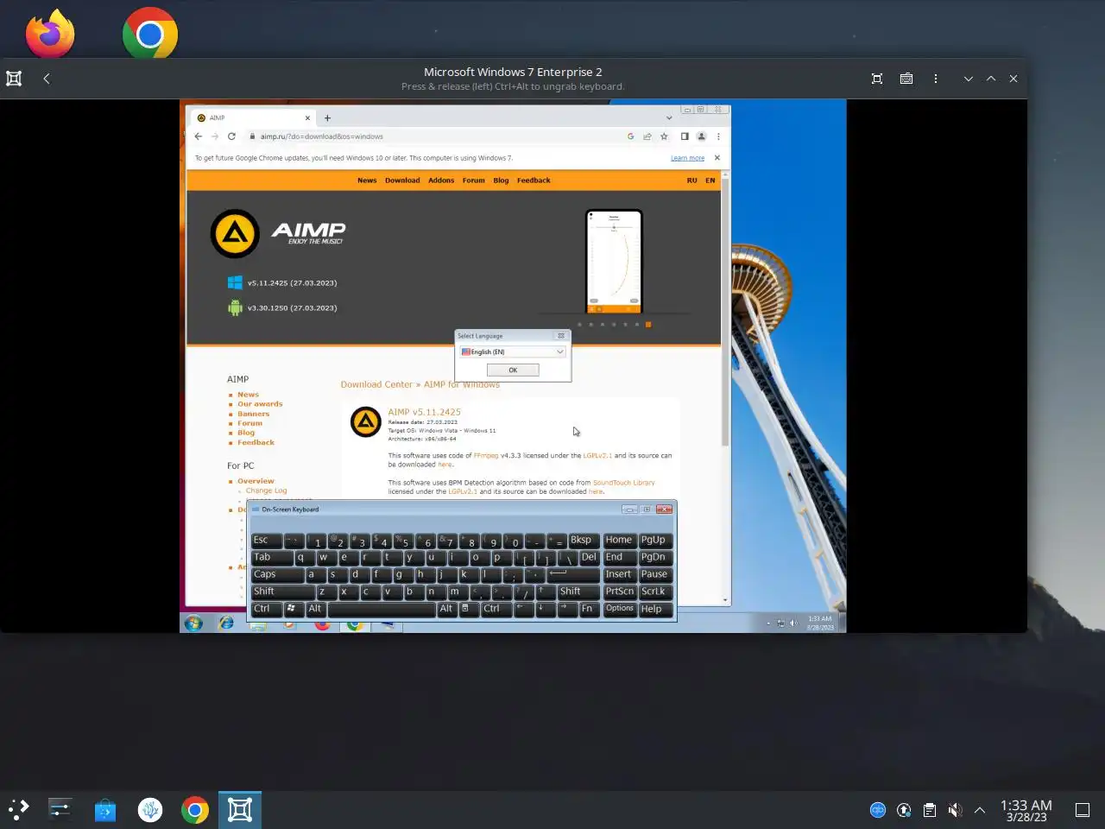Toggle ScrLk on On-Screen Keyboard
The image size is (1105, 829).
point(654,592)
